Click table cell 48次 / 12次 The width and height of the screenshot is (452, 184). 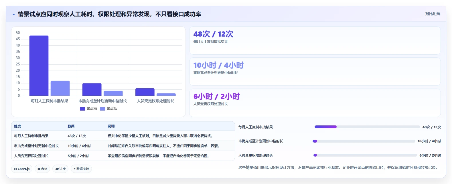tap(77, 136)
